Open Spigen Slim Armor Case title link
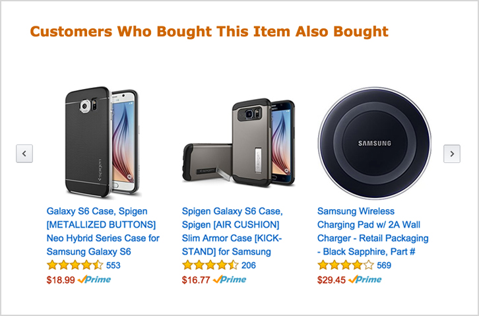The image size is (479, 316). (232, 232)
